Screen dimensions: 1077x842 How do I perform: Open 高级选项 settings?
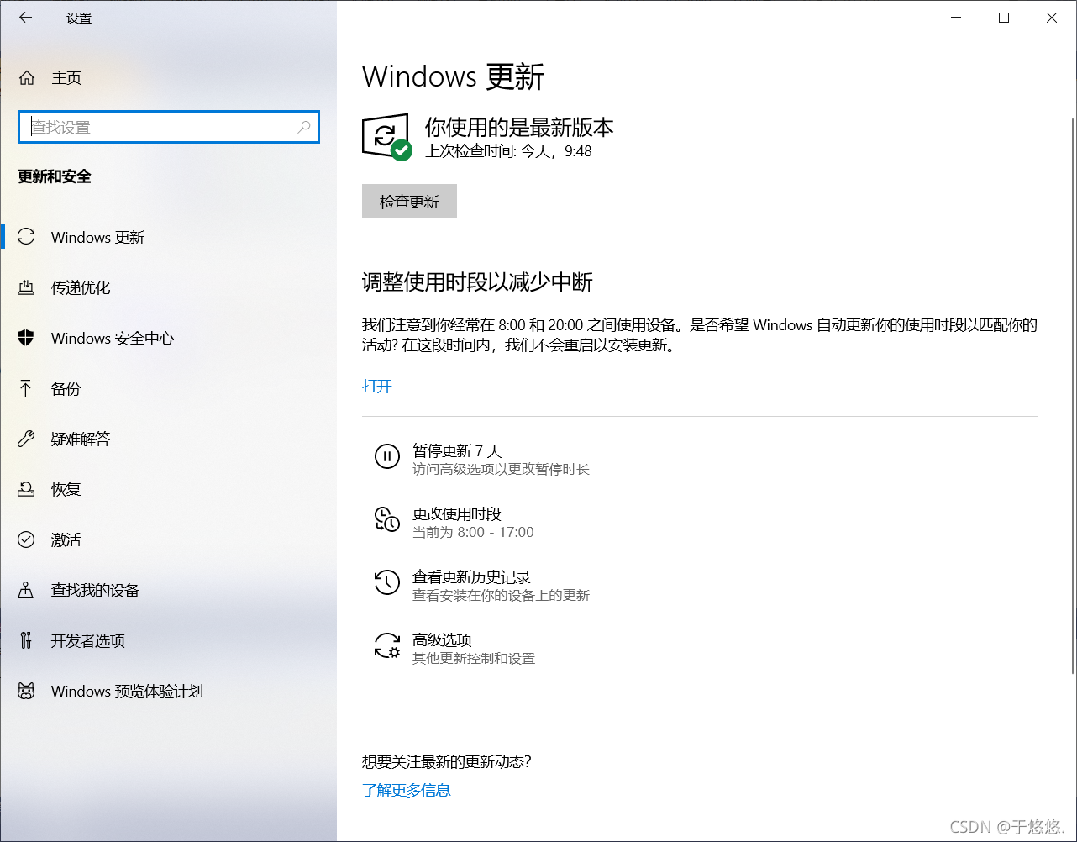tap(454, 647)
